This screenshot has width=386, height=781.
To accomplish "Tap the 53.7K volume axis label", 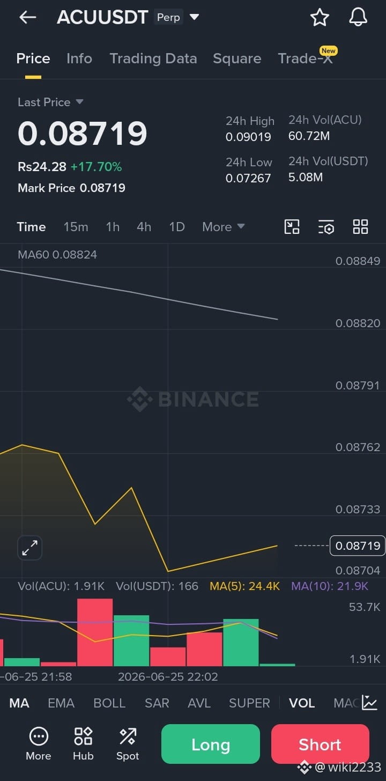I will [x=365, y=607].
